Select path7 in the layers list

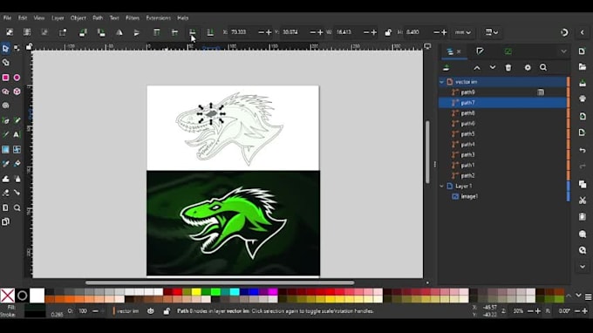(x=502, y=103)
